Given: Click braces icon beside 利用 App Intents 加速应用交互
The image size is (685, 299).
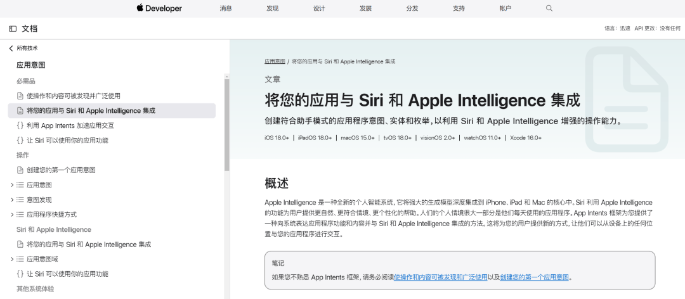Looking at the screenshot, I should click(20, 125).
